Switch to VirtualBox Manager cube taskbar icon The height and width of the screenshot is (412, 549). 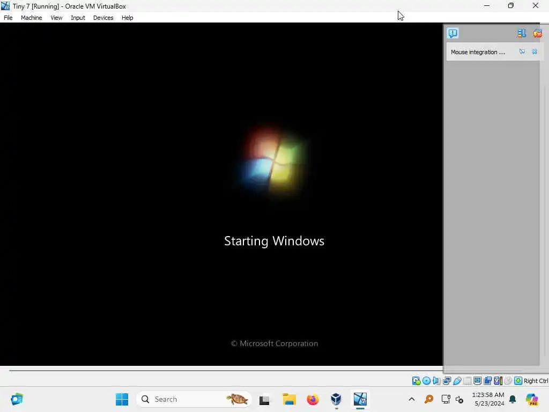click(x=336, y=399)
